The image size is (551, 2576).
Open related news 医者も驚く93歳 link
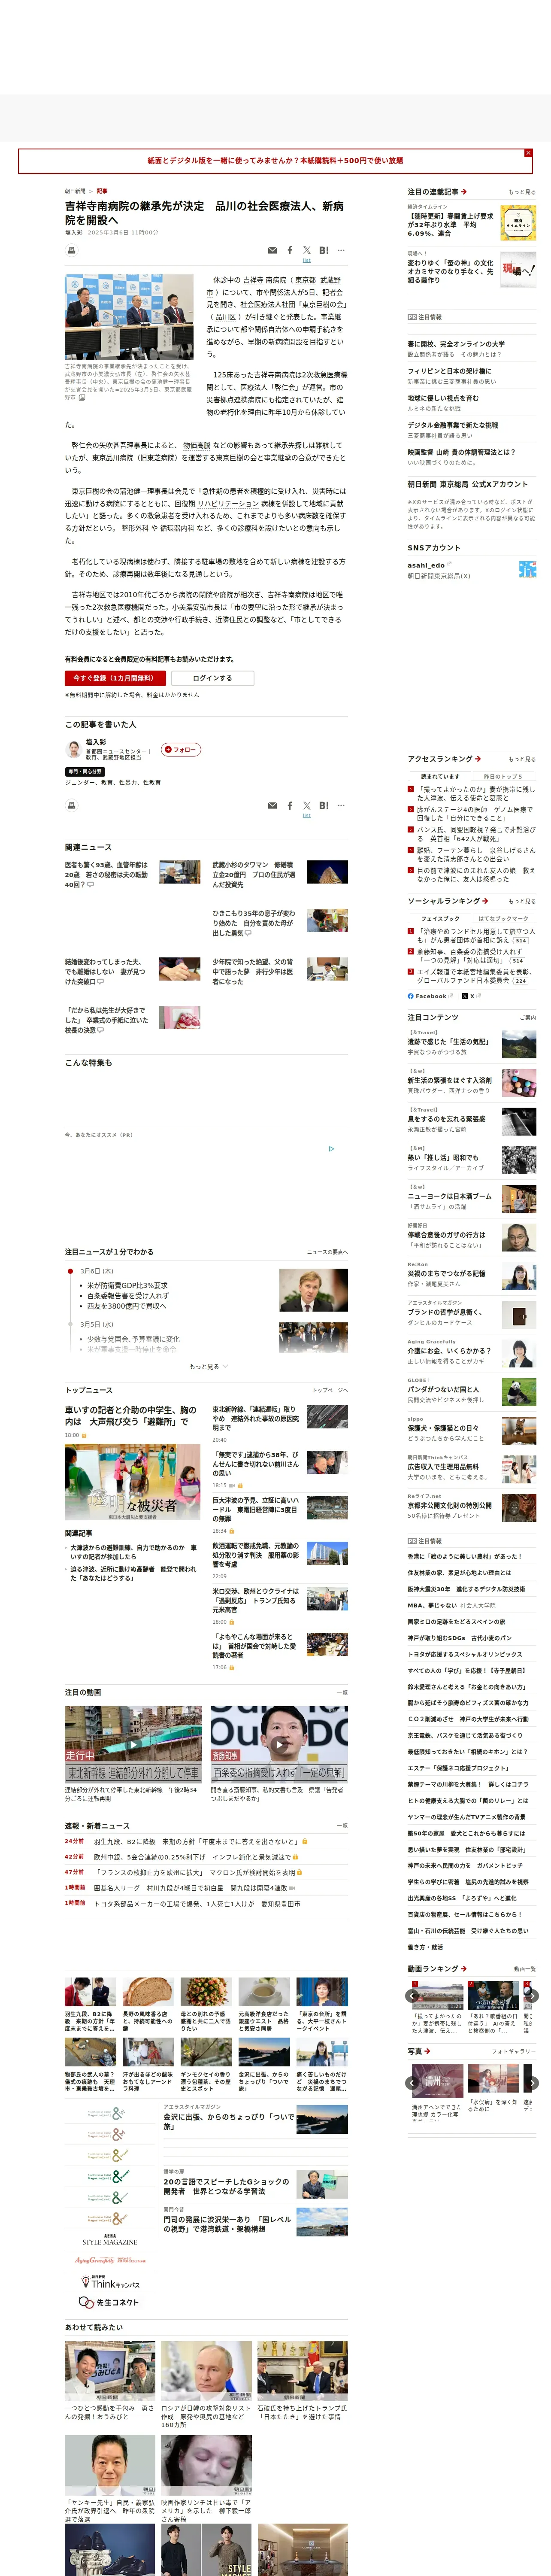107,874
